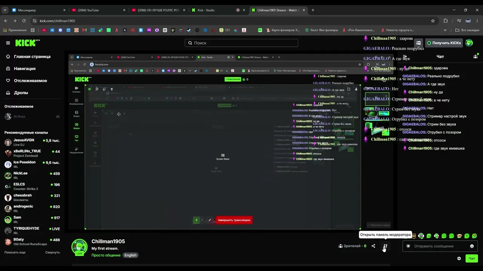Switch to the ОН ЛУЧШЕ РОЛЛС tab

coord(158,10)
